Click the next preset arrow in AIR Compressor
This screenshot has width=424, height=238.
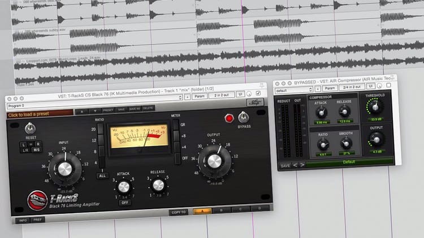[302, 165]
